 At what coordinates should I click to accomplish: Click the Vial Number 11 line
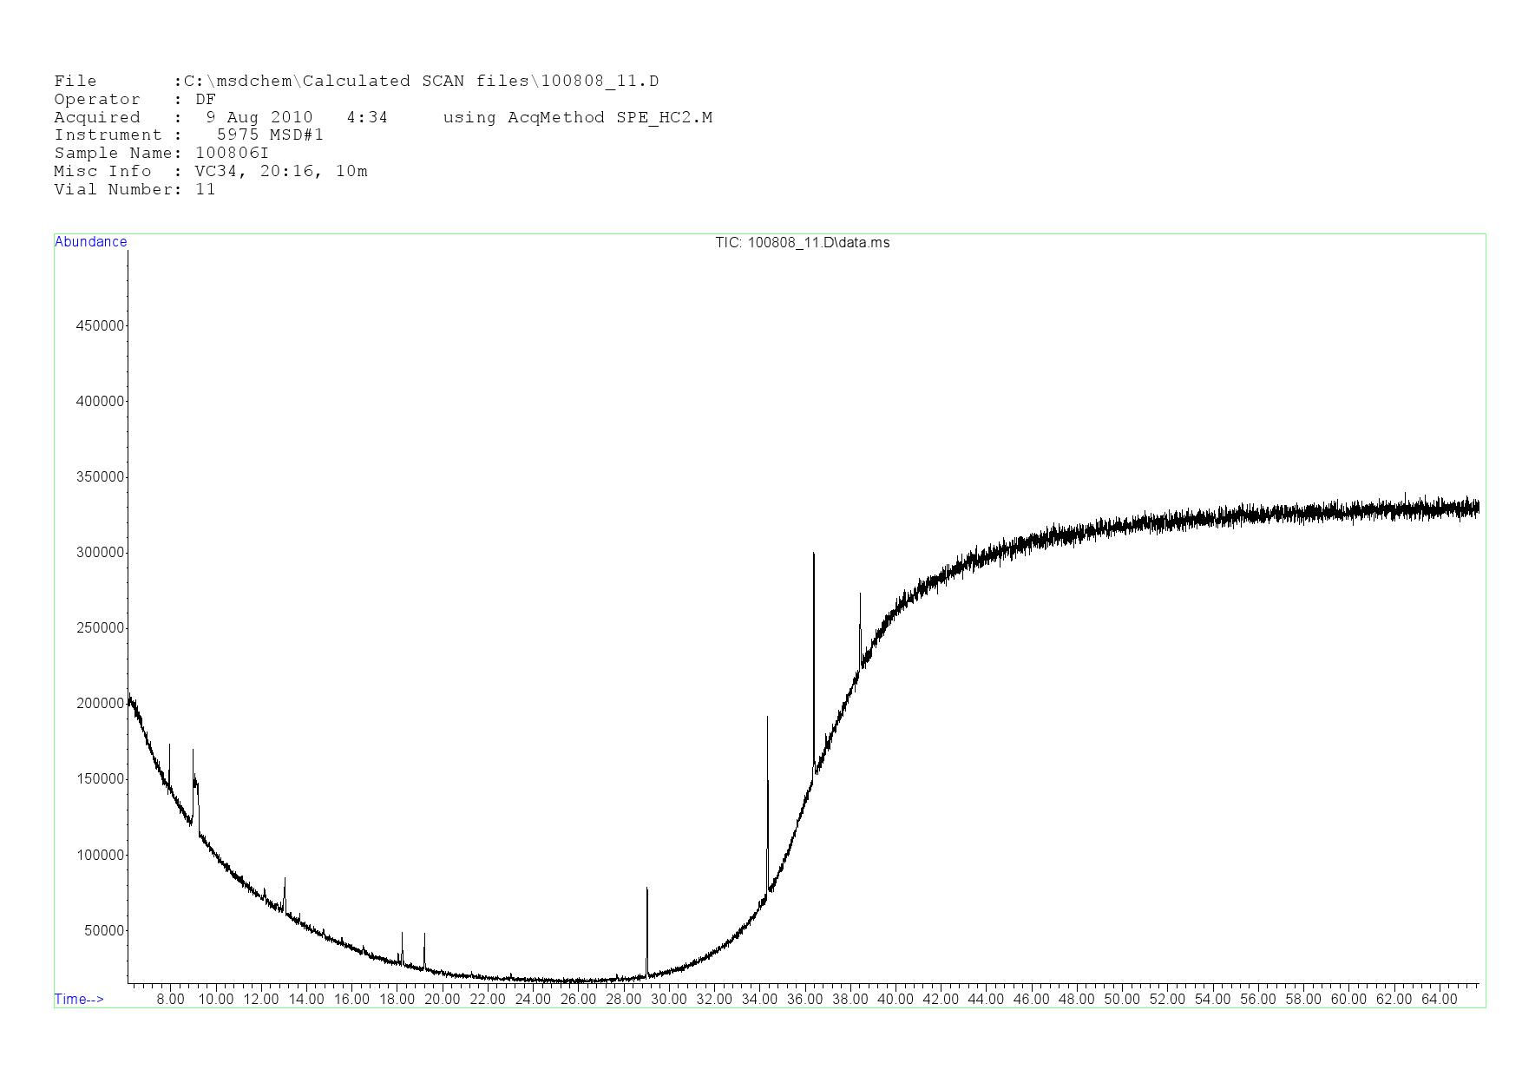[x=134, y=190]
